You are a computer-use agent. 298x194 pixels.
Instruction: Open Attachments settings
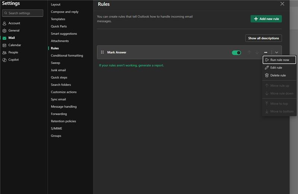pyautogui.click(x=60, y=41)
